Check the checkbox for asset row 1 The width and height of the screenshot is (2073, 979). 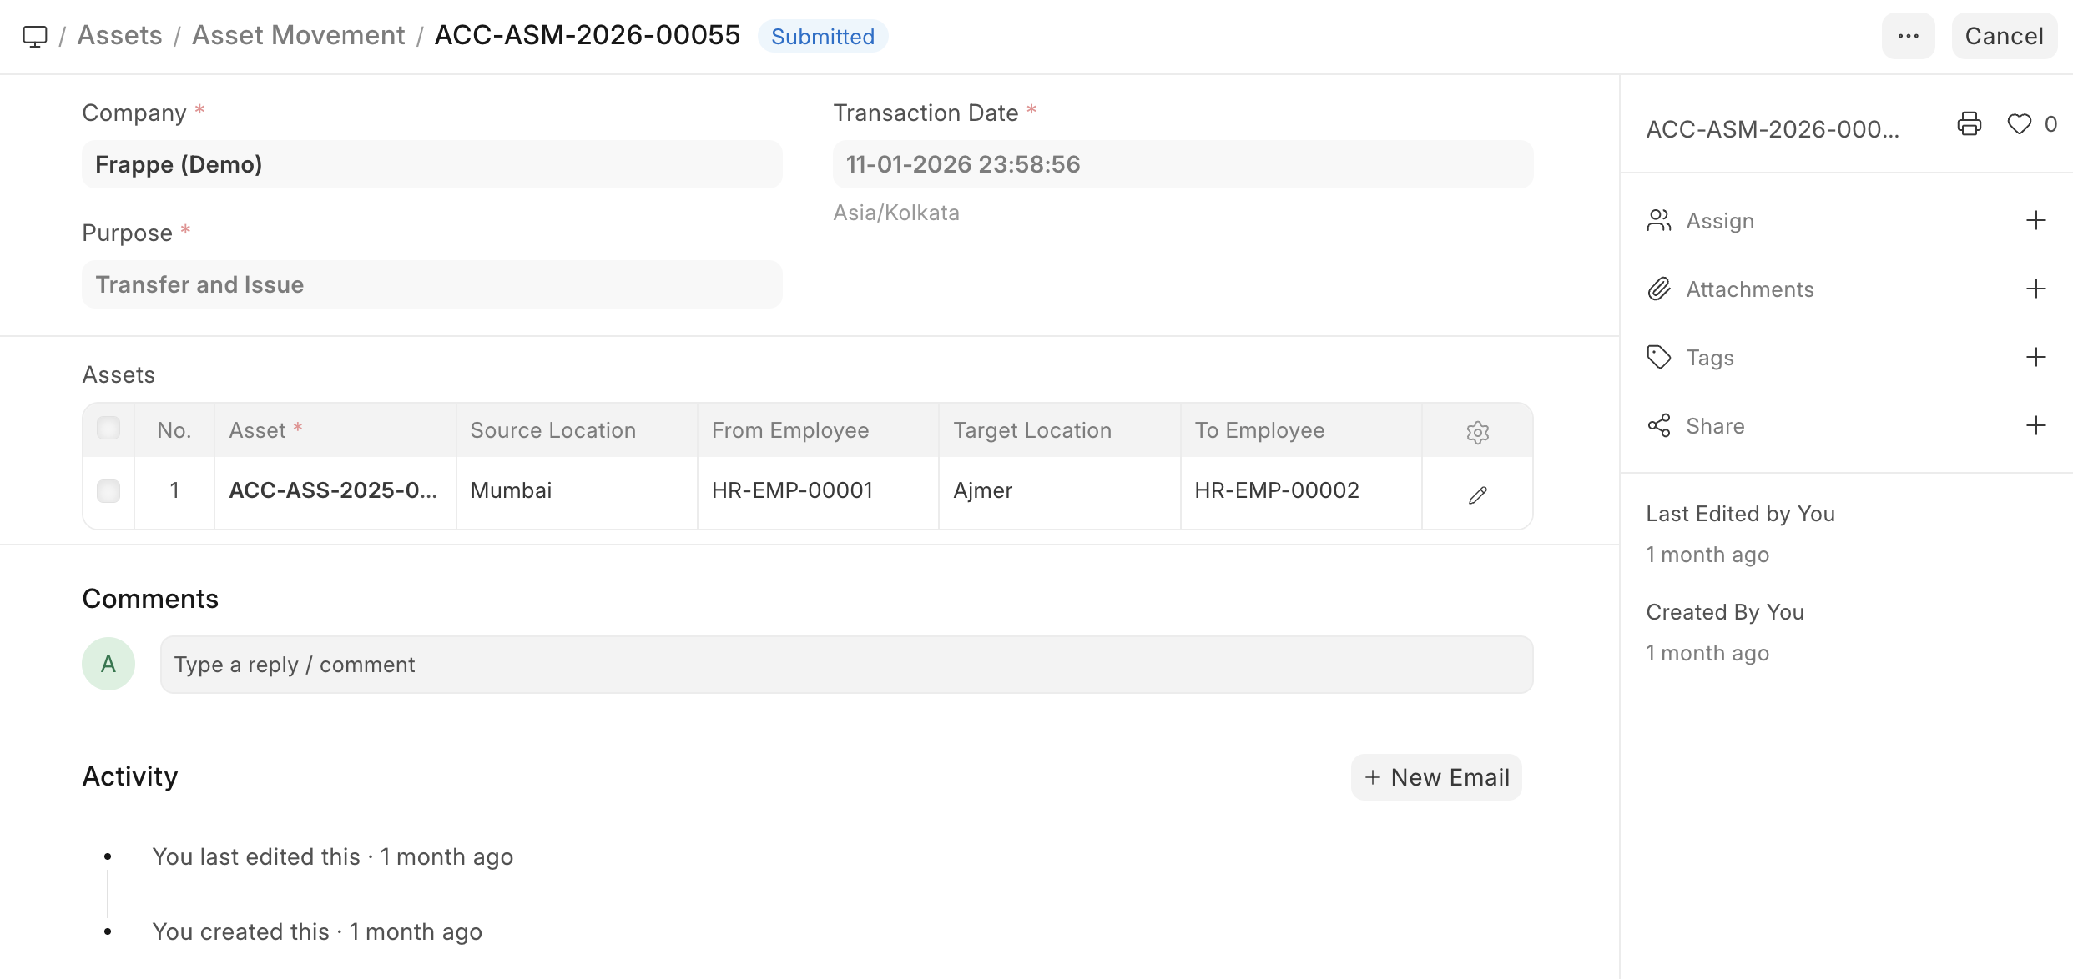click(108, 490)
